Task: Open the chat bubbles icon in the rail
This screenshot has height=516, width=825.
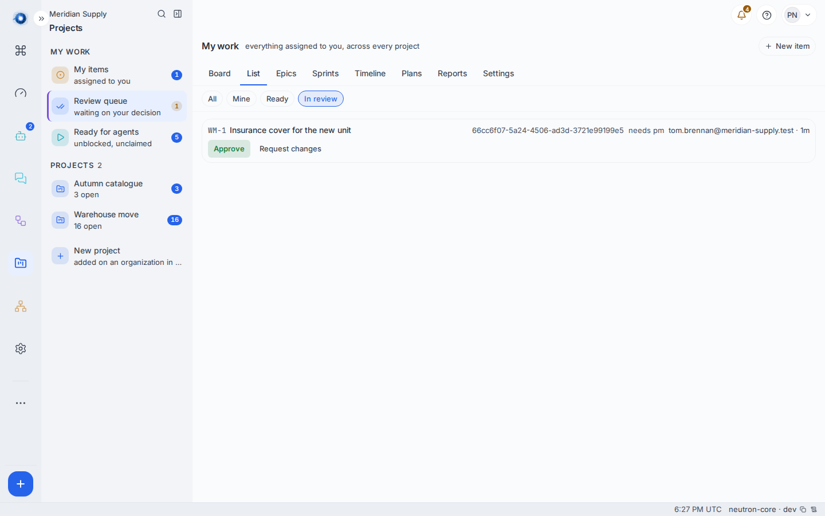Action: click(21, 178)
